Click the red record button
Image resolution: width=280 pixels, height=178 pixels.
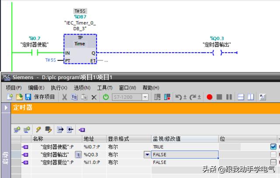[x=210, y=97]
